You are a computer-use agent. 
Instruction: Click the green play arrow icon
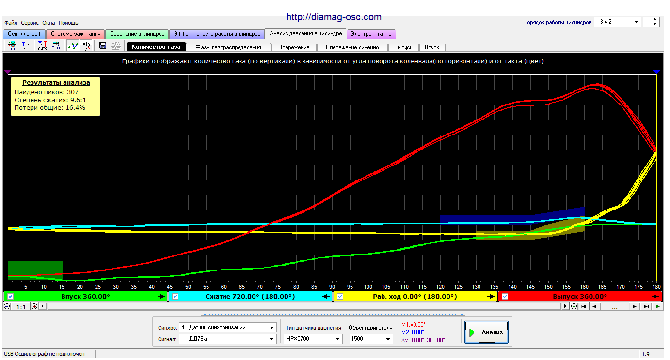point(657,306)
